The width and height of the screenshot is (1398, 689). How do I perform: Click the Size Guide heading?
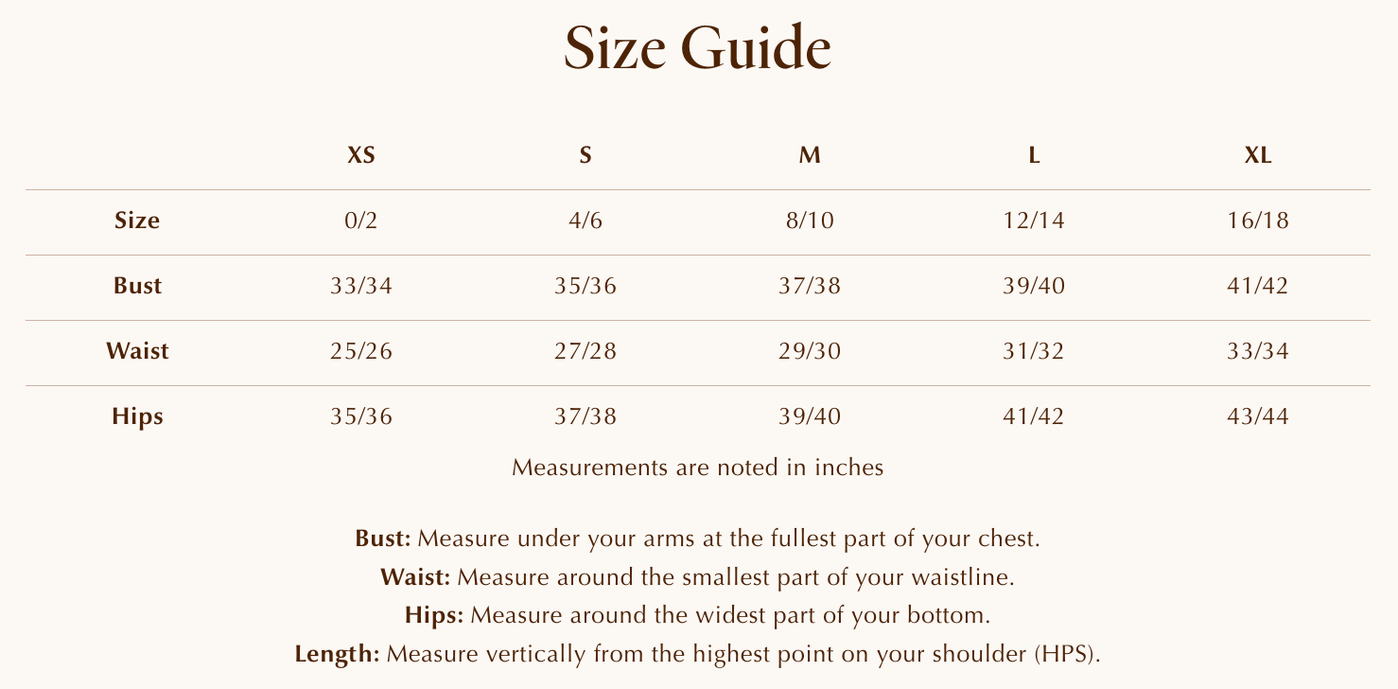pos(697,49)
